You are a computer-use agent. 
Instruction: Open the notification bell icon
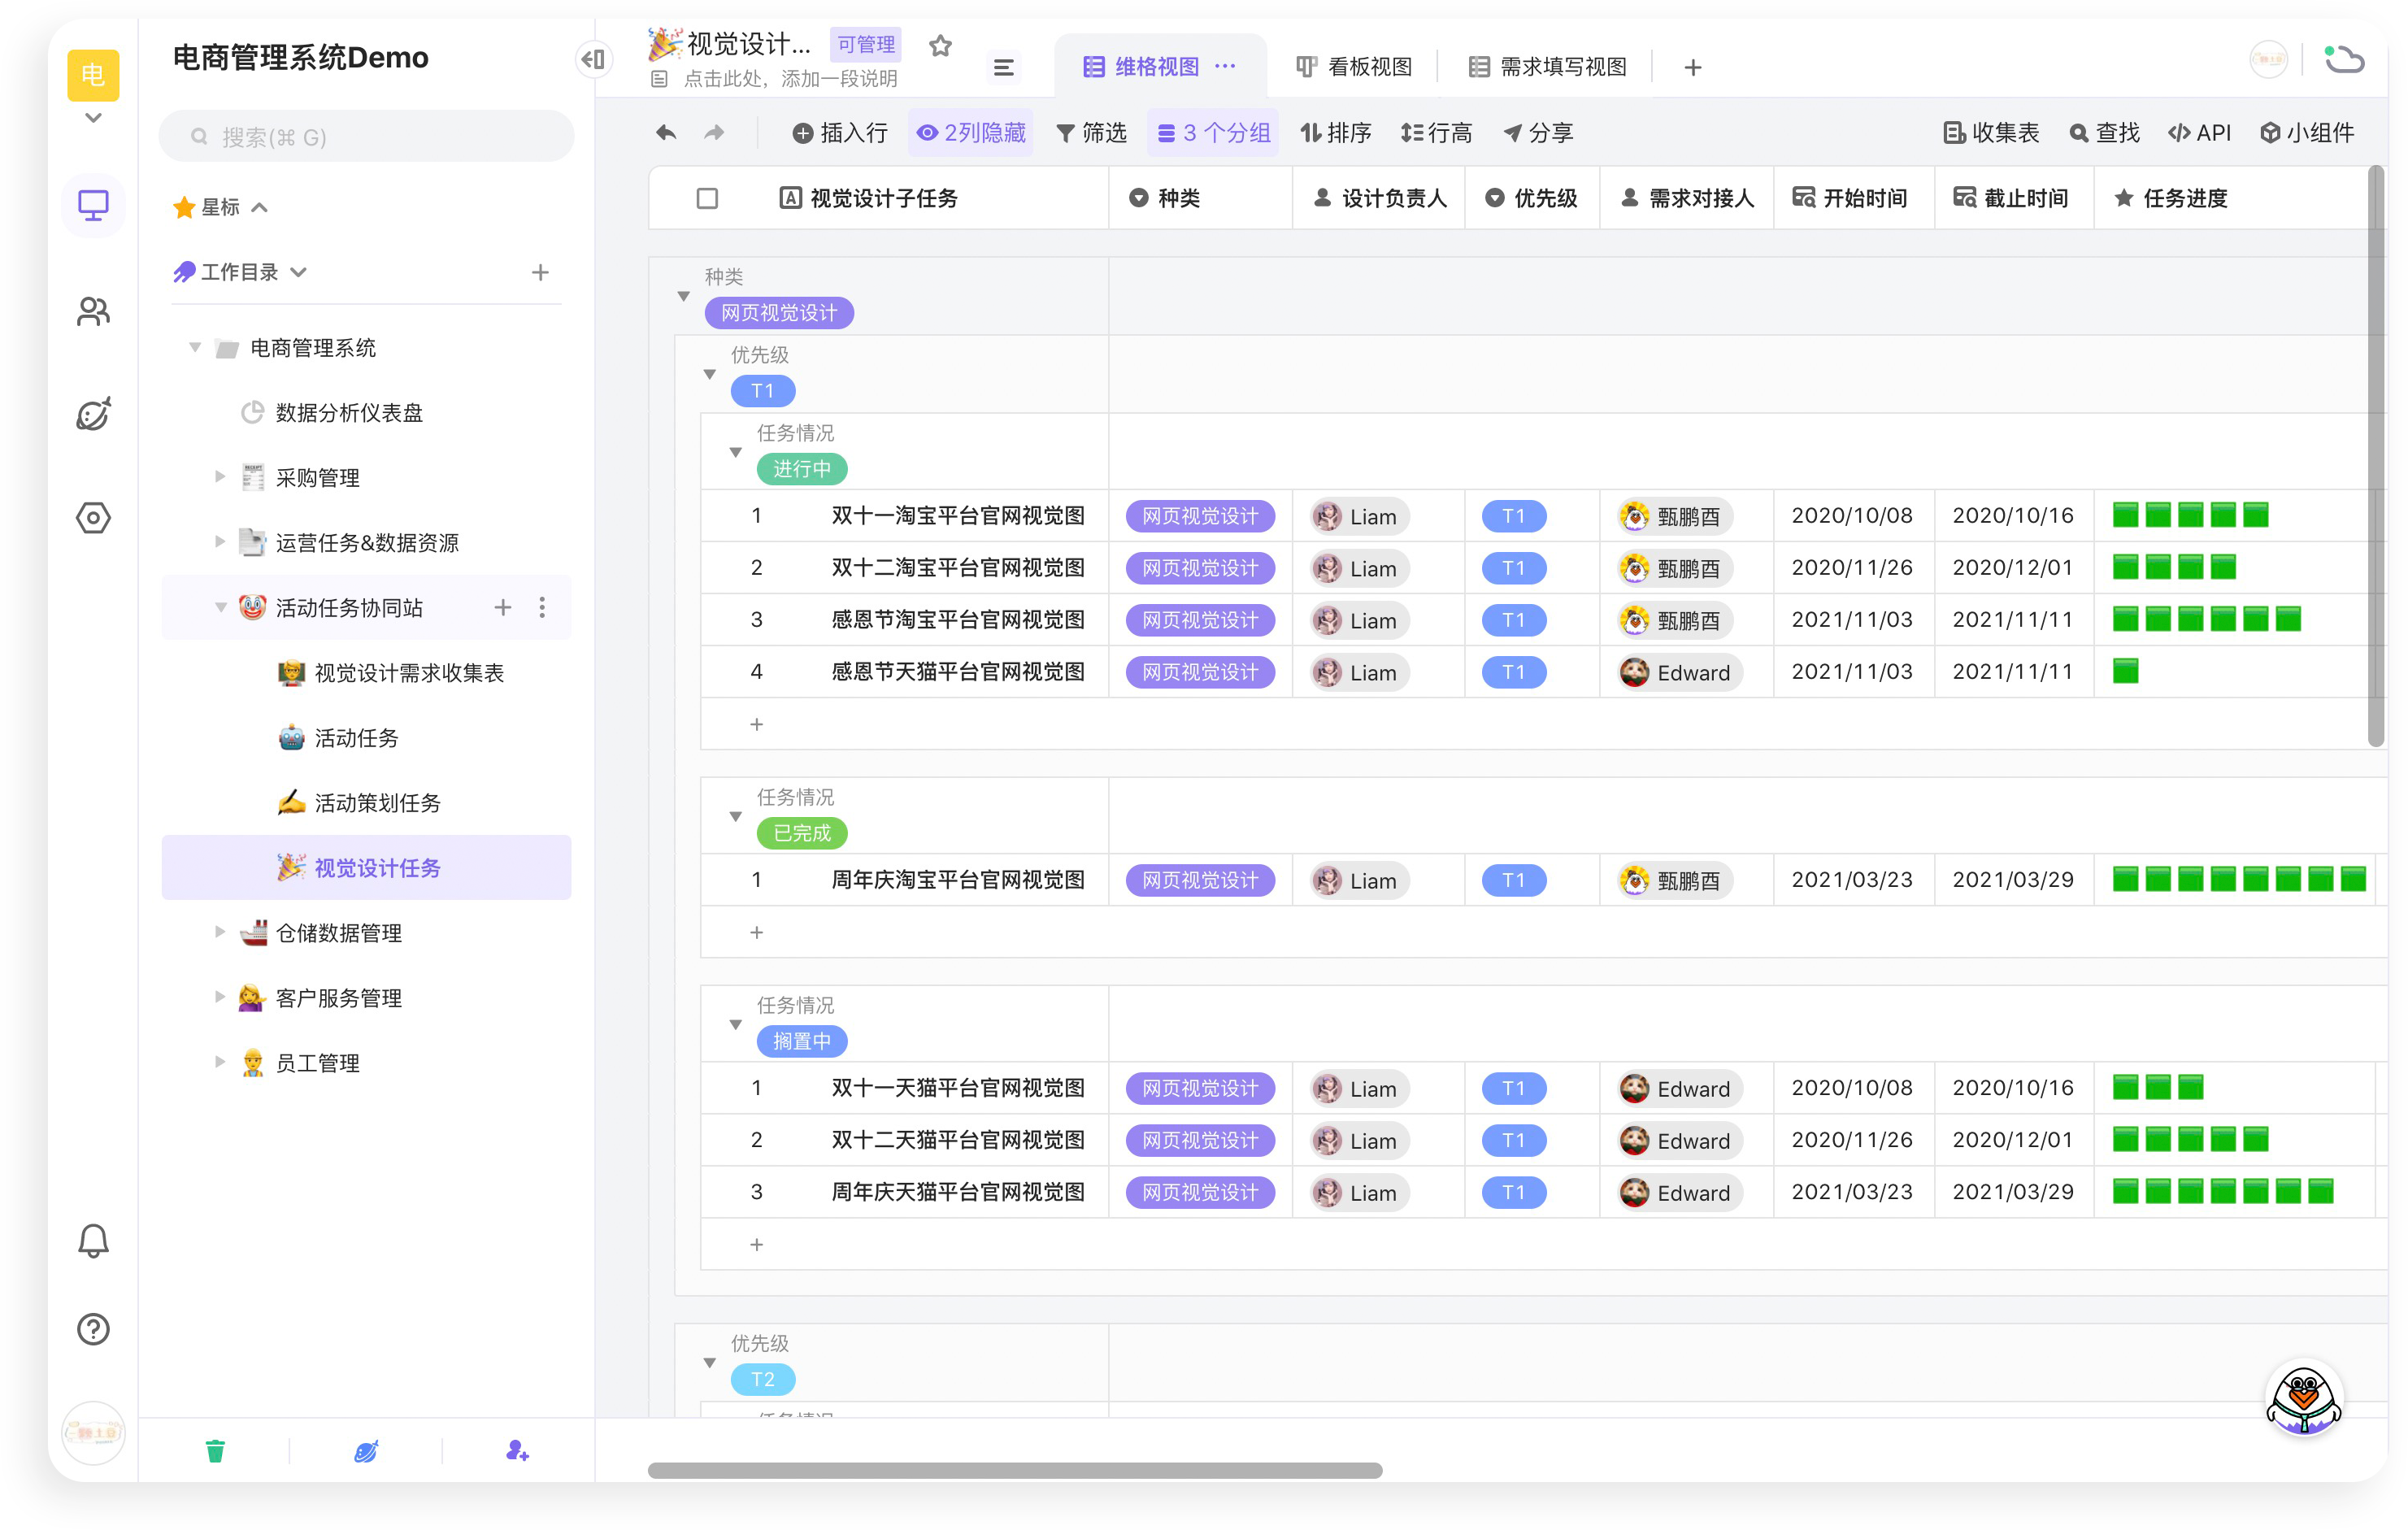pyautogui.click(x=93, y=1241)
